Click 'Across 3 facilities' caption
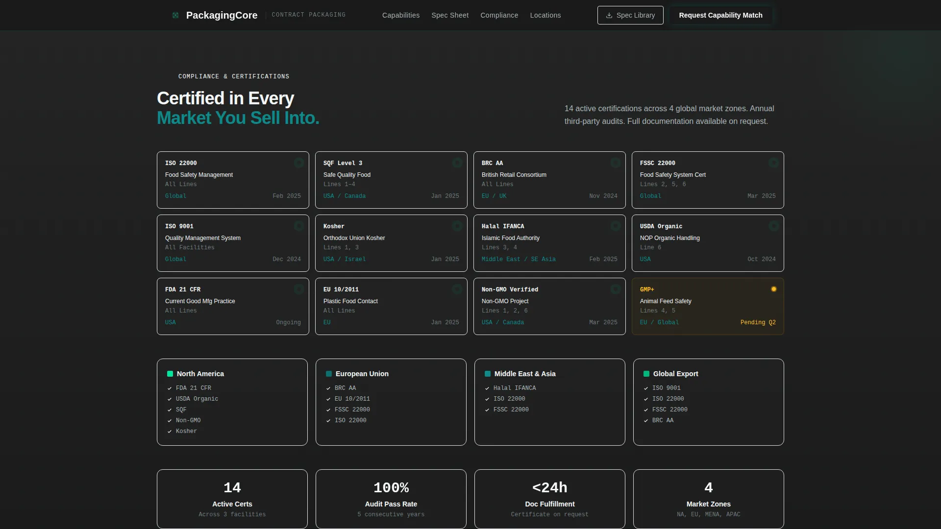The height and width of the screenshot is (529, 941). [x=232, y=514]
